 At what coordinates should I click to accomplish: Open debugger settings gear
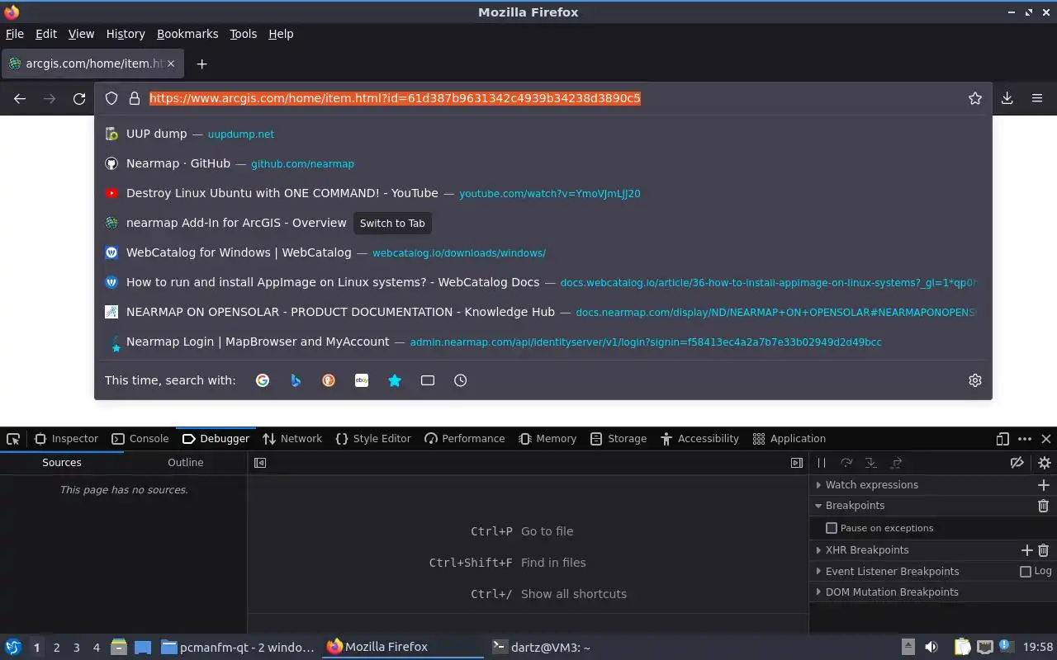point(1045,463)
